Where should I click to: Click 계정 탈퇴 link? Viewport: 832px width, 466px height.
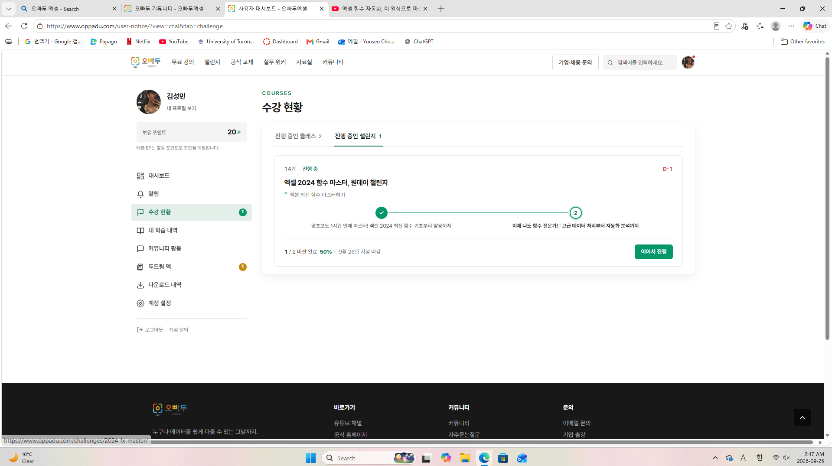coord(178,330)
